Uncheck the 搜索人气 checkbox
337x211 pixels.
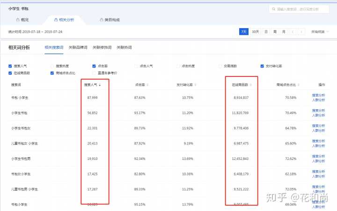click(x=10, y=66)
